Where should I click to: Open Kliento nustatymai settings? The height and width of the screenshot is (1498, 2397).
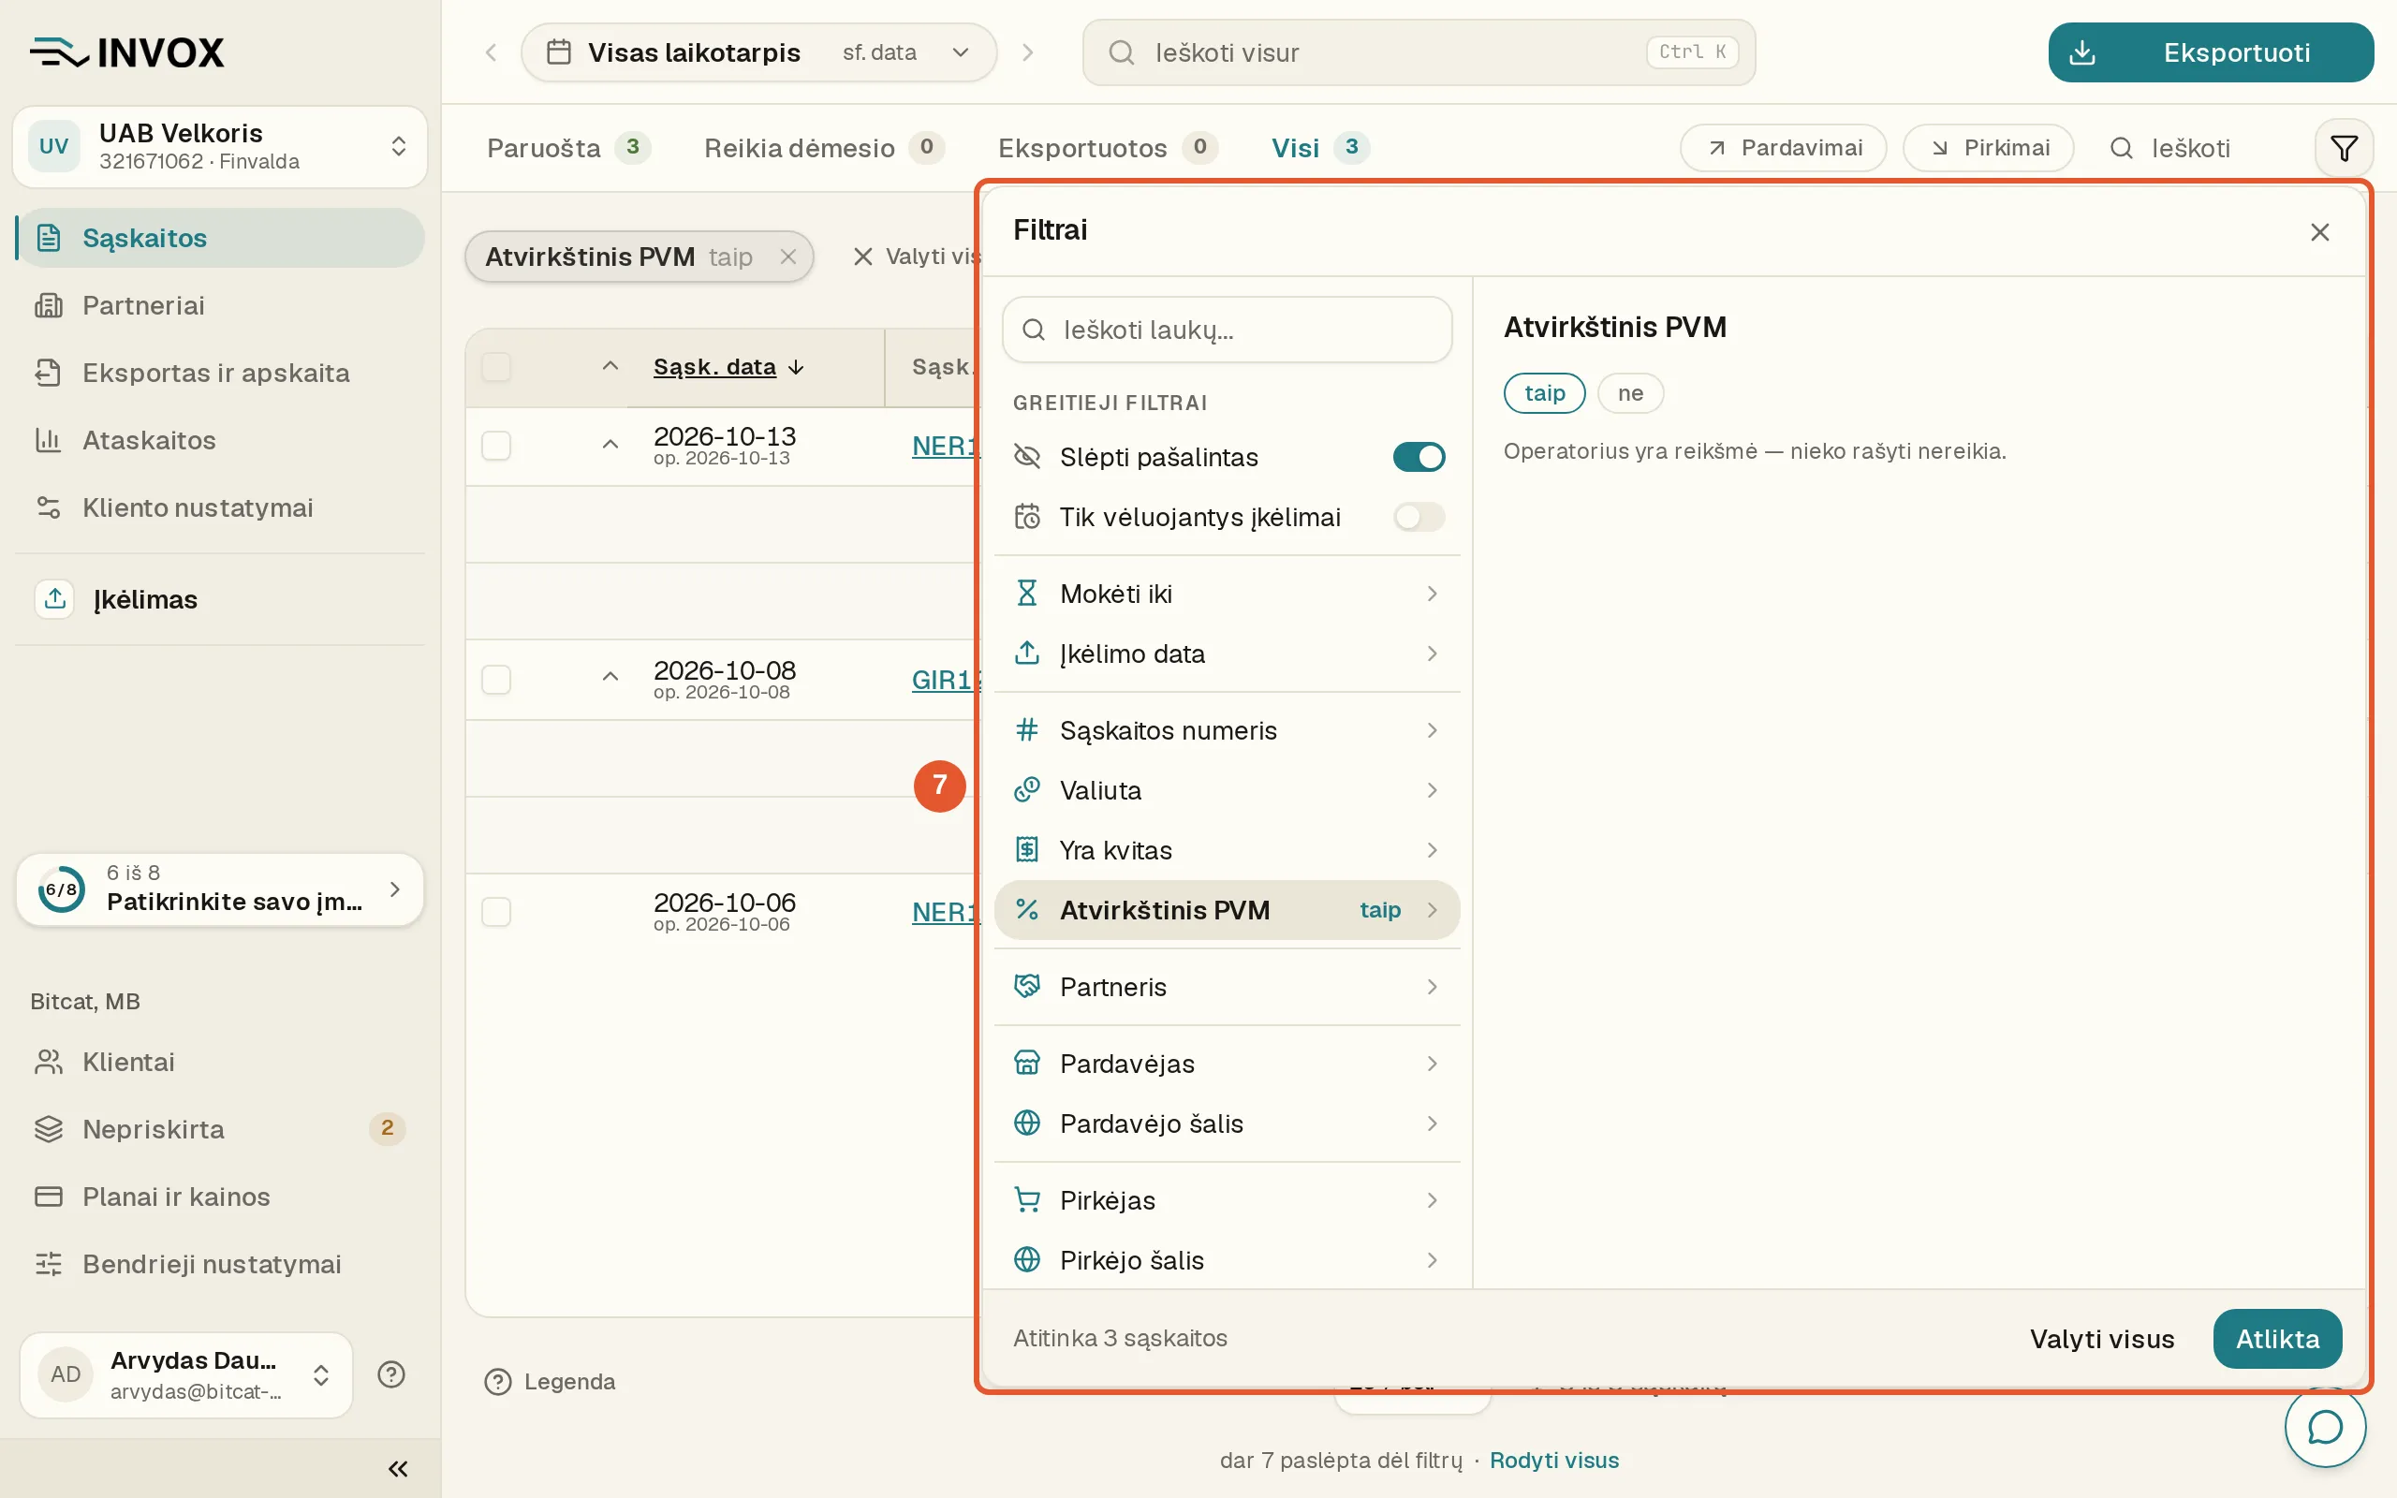[x=220, y=507]
